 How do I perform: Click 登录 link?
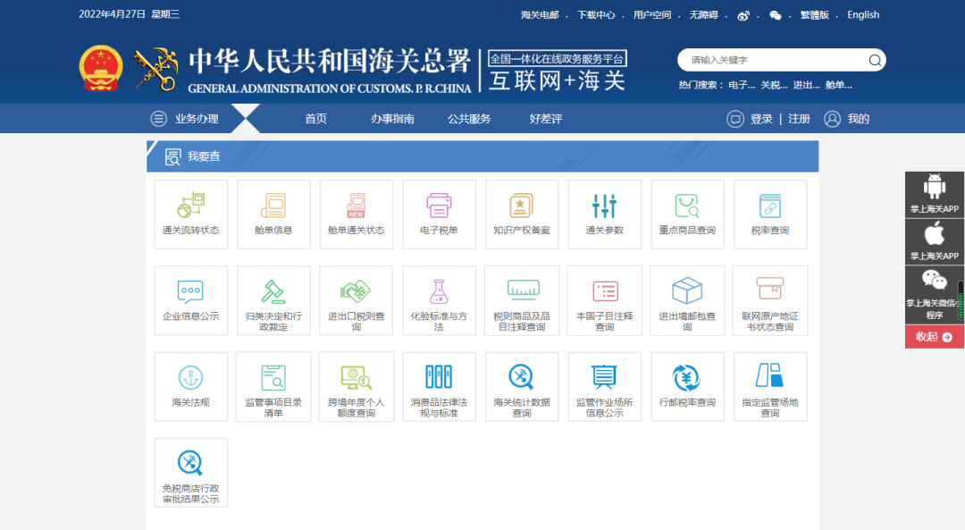(761, 119)
